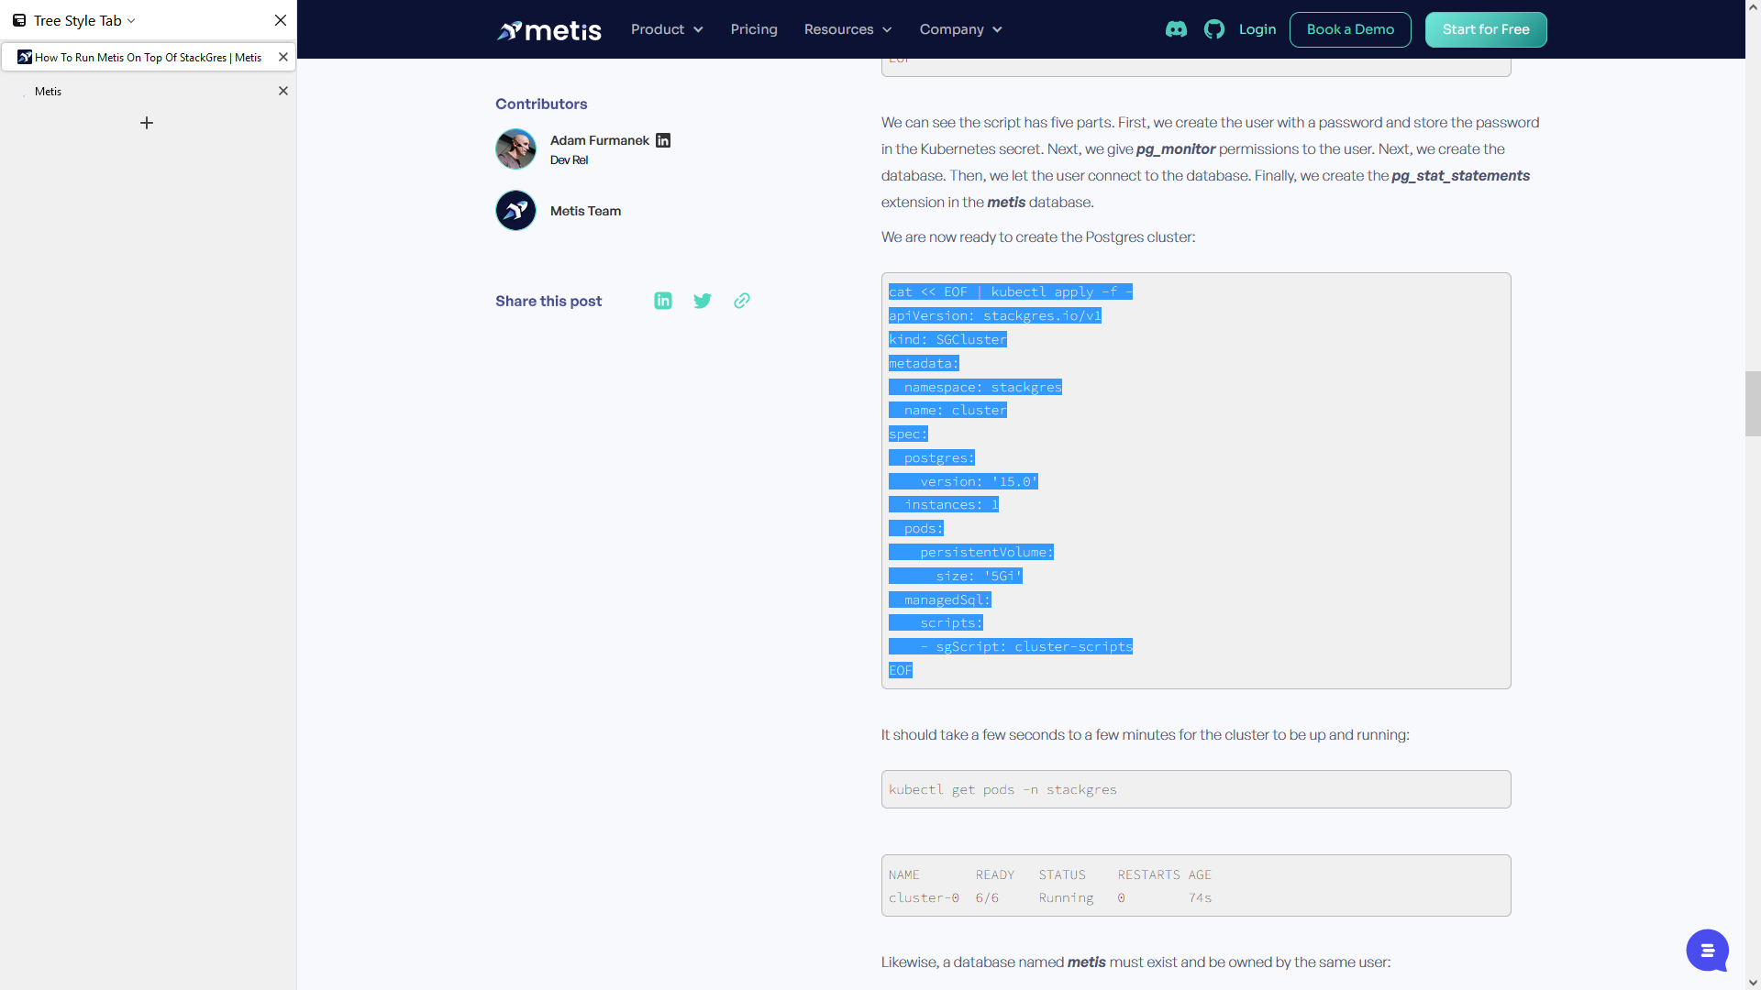Close the 'How To Run Metis' tab
The height and width of the screenshot is (990, 1761).
283,57
